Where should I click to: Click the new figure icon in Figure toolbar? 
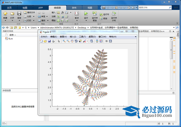coord(41,41)
